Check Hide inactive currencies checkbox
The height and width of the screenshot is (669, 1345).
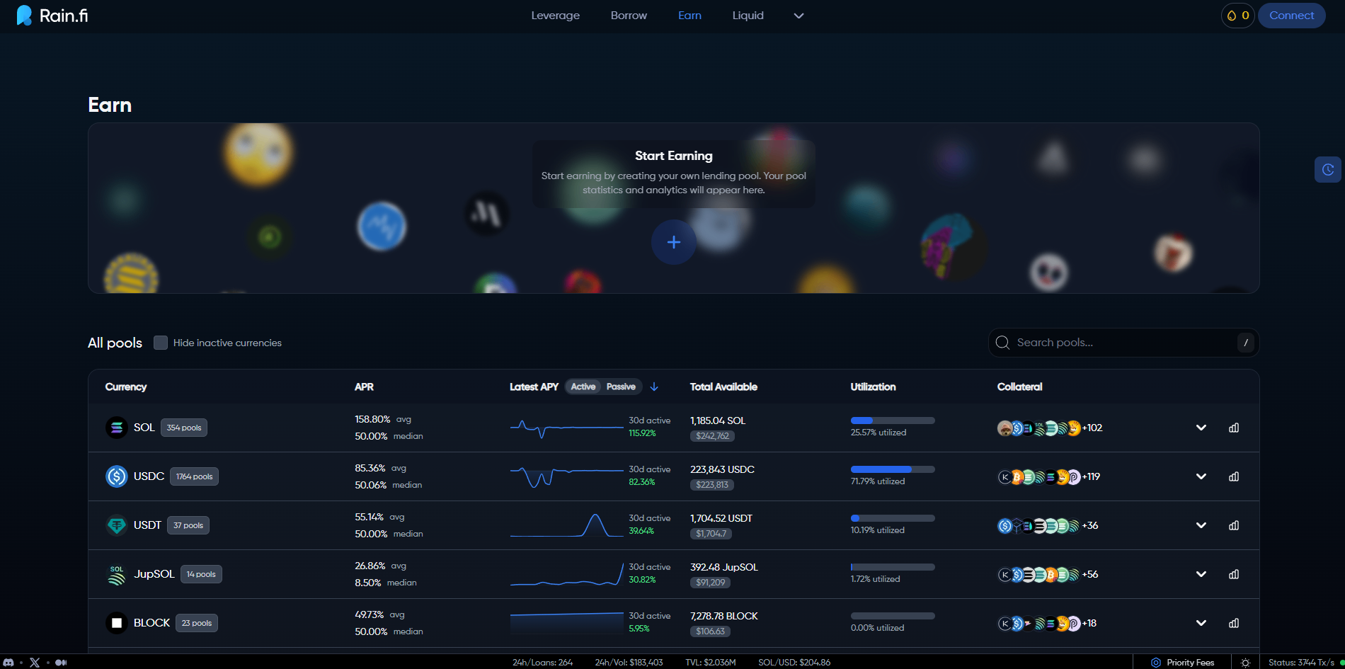(x=161, y=343)
